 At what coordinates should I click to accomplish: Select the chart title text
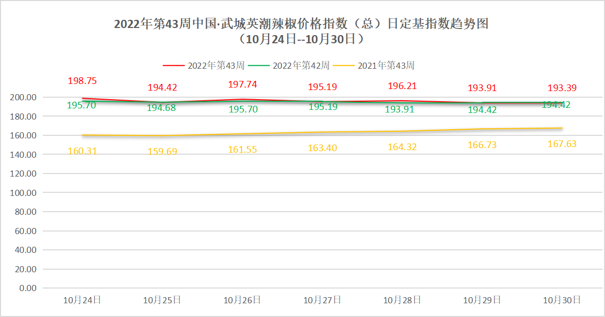[301, 24]
